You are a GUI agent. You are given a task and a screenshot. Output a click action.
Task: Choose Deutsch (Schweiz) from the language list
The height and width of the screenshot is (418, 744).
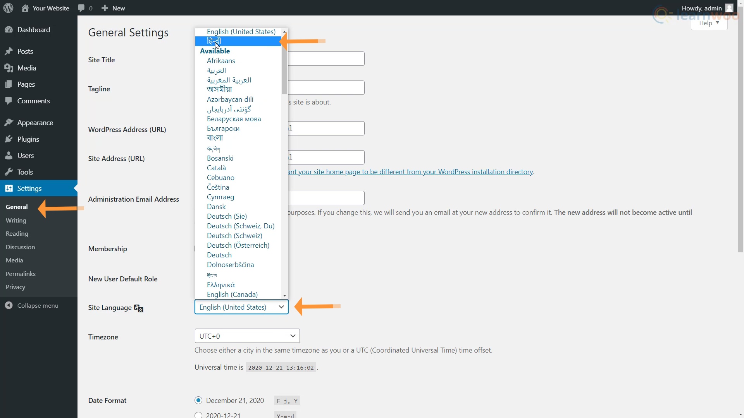click(x=234, y=236)
